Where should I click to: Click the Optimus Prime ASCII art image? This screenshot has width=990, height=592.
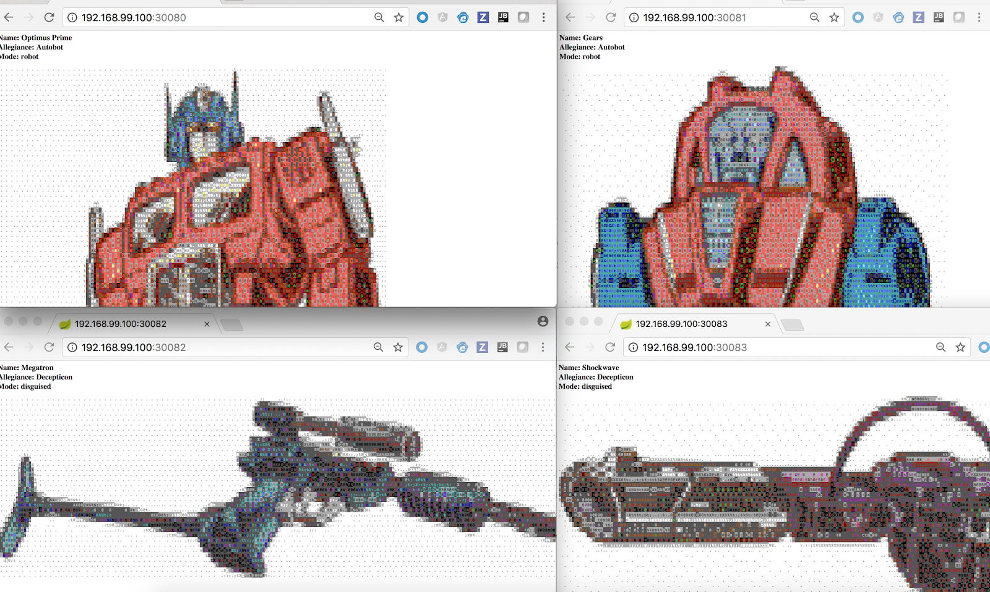click(x=193, y=188)
